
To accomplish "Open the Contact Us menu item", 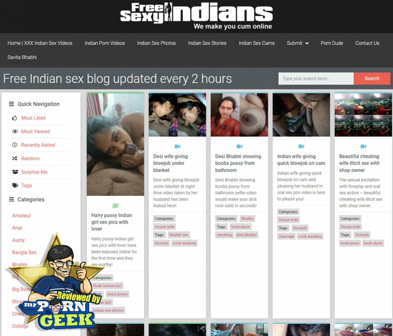I will [x=367, y=43].
